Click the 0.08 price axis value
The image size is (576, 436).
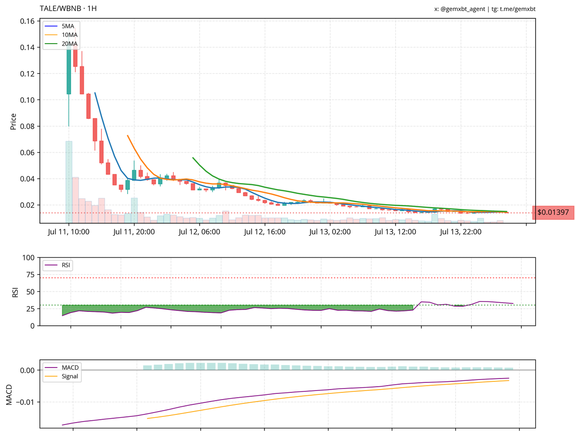point(27,126)
